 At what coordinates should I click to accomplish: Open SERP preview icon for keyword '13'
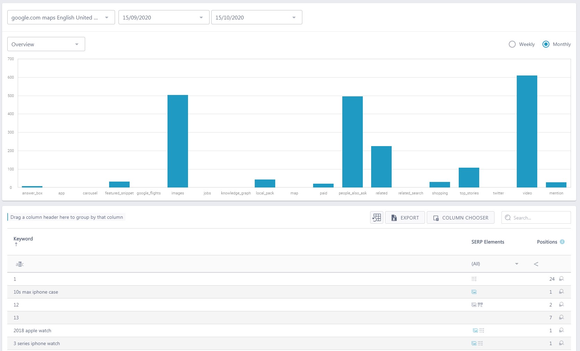(561, 318)
